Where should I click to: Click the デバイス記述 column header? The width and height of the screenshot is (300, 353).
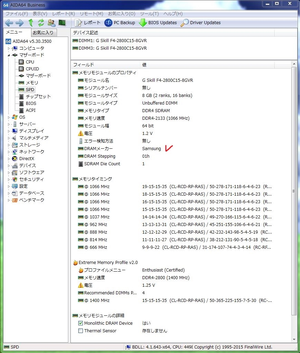click(x=173, y=33)
